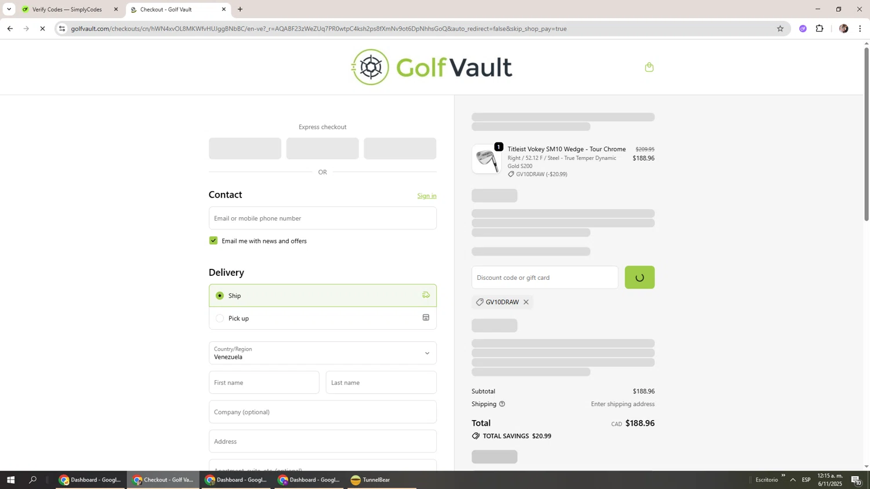
Task: Go back to the previous page
Action: pyautogui.click(x=10, y=28)
